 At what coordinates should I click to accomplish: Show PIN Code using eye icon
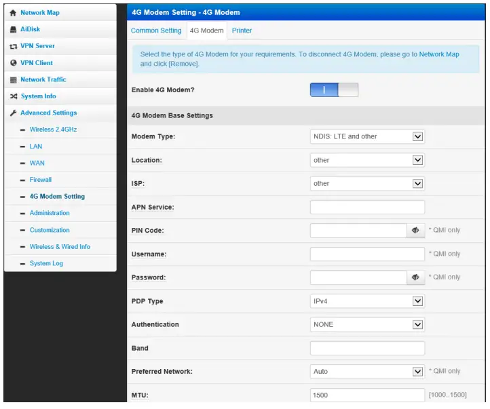pyautogui.click(x=415, y=231)
